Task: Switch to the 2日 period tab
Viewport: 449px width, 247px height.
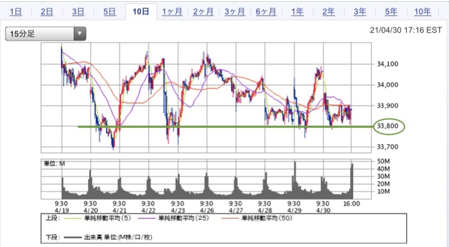Action: tap(47, 12)
